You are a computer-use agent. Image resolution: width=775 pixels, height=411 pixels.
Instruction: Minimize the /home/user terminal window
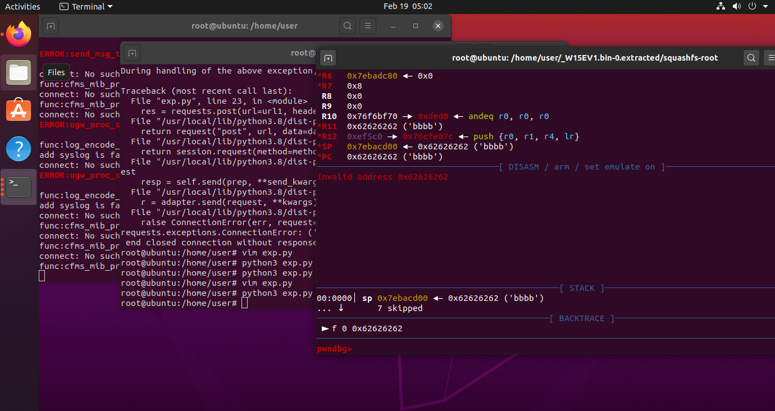pos(394,26)
